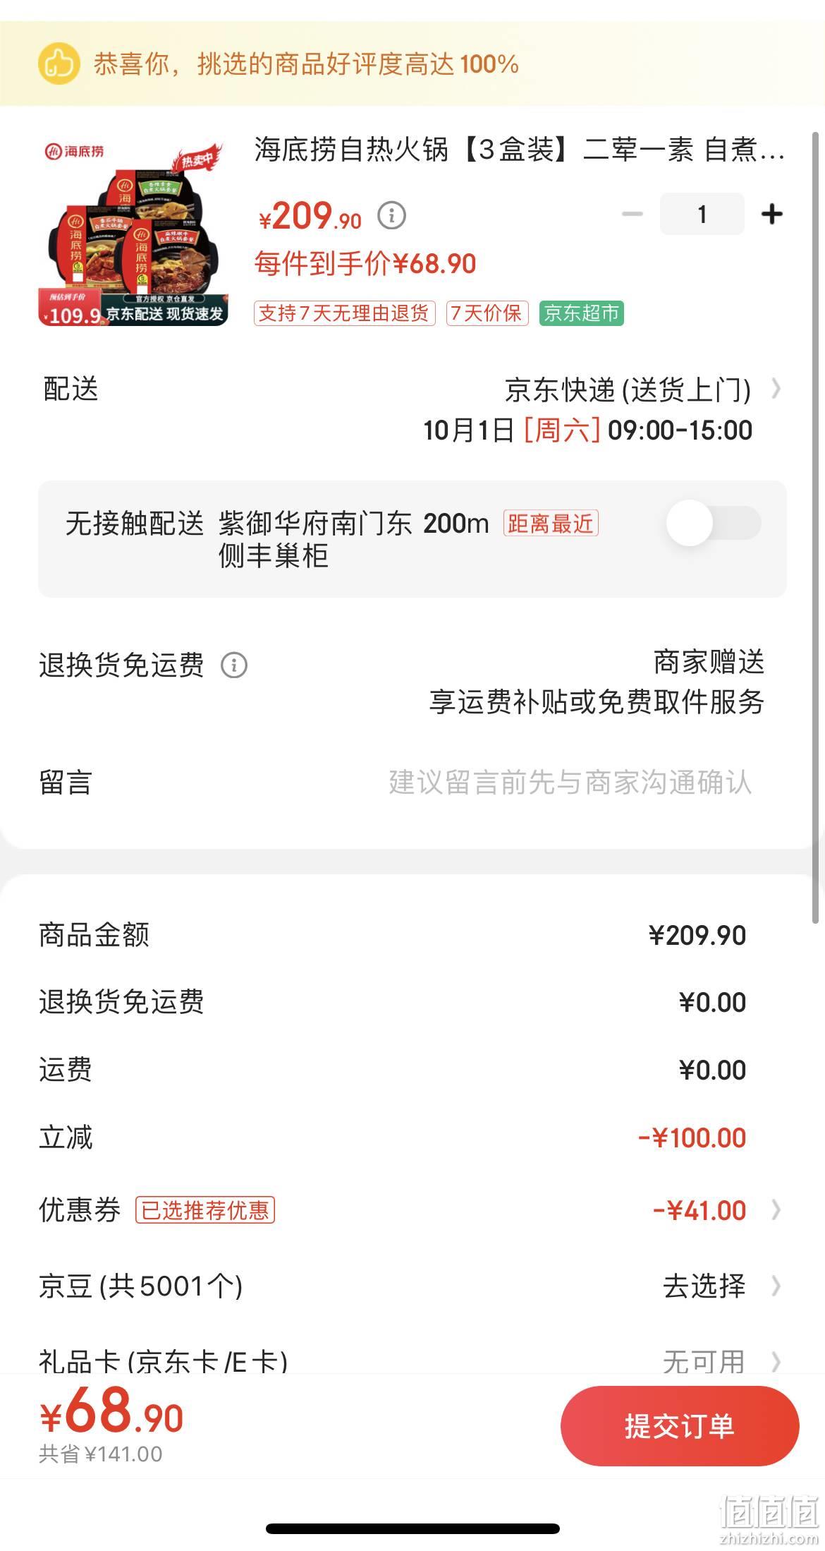Viewport: 825px width, 1551px height.
Task: Expand the 优惠券 coupon selection arrow
Action: [776, 1209]
